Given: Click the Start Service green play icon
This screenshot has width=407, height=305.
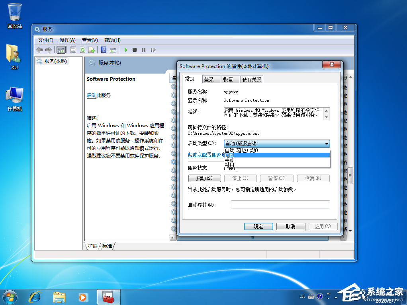Looking at the screenshot, I should 126,50.
